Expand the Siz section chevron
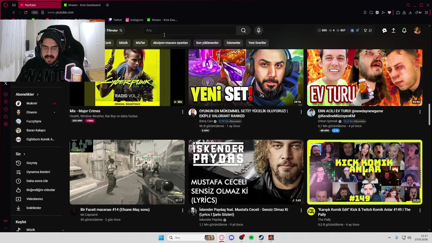 pos(24,154)
